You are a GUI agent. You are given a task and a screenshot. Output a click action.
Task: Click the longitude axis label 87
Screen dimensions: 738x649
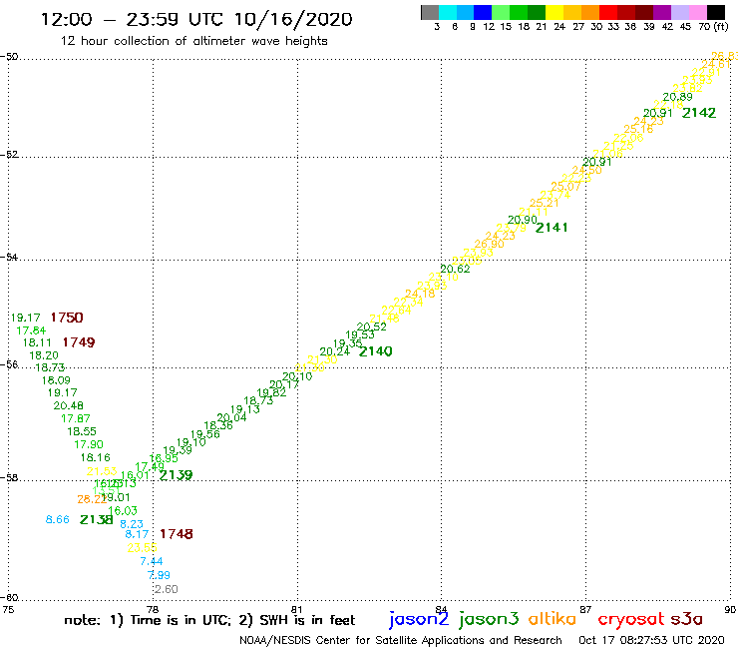point(585,609)
